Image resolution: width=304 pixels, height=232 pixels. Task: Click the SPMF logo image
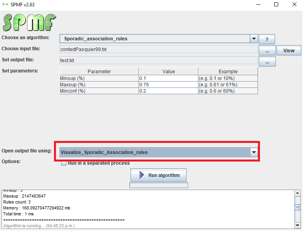[29, 23]
